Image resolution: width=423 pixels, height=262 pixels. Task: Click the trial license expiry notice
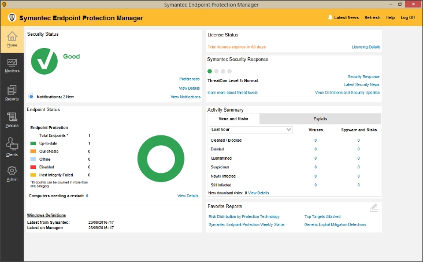236,47
